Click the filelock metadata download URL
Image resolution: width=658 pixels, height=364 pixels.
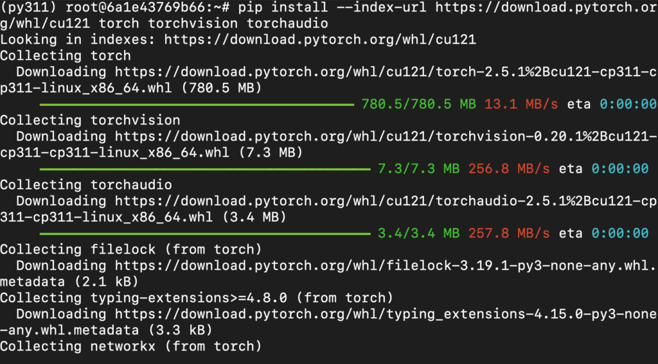click(386, 266)
